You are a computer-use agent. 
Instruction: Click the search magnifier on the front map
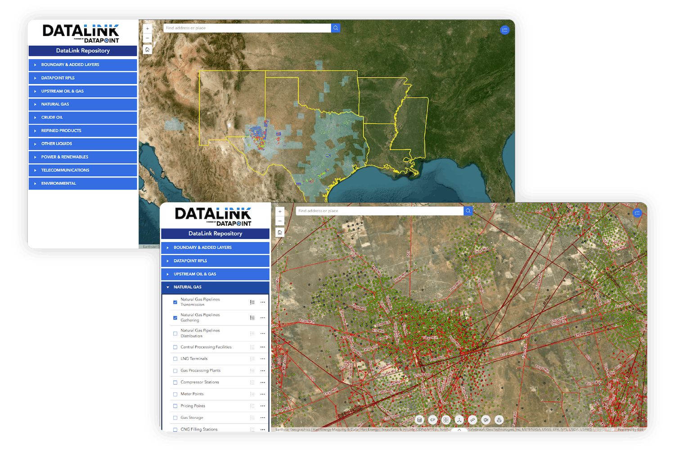pyautogui.click(x=468, y=211)
